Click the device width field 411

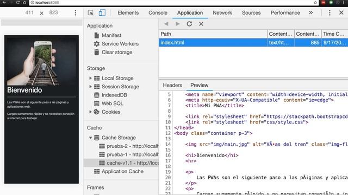[29, 12]
